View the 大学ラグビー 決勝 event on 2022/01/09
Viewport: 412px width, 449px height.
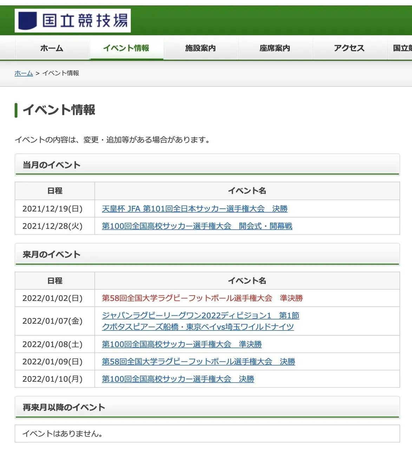click(x=198, y=362)
